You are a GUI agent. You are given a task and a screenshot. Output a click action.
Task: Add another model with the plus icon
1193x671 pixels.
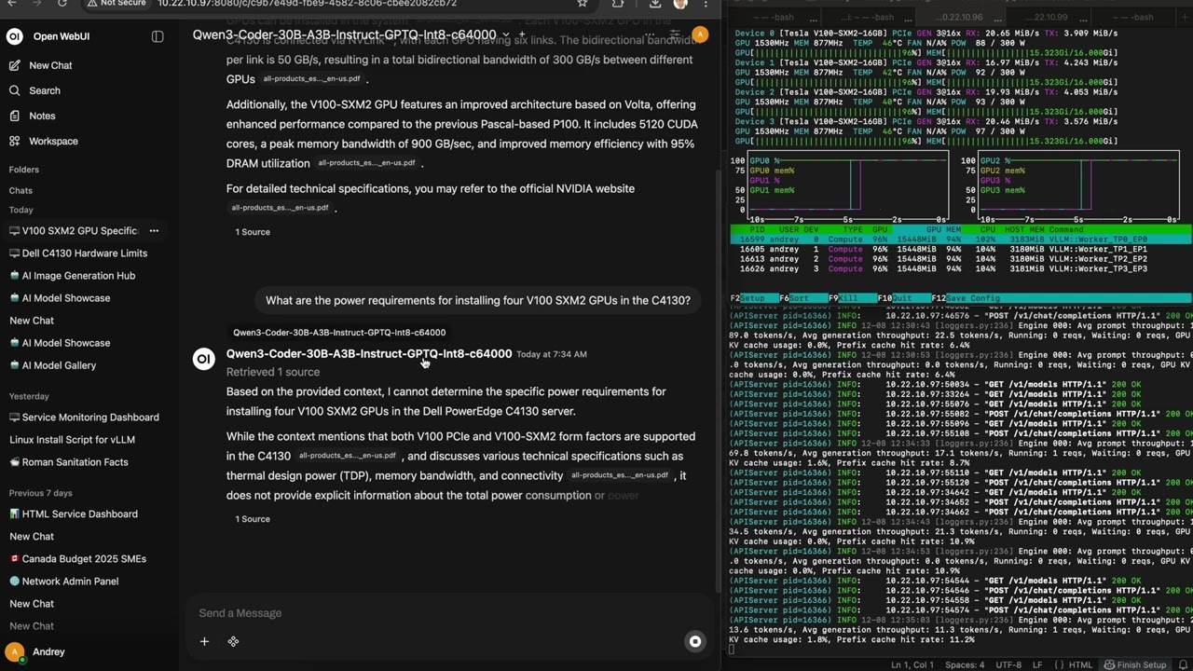point(522,35)
